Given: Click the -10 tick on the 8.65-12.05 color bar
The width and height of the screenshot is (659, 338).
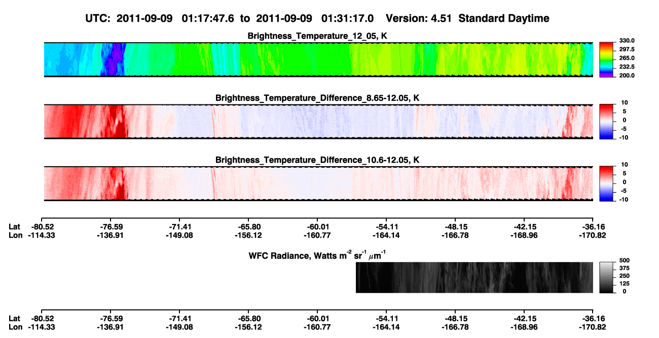Looking at the screenshot, I should click(624, 137).
